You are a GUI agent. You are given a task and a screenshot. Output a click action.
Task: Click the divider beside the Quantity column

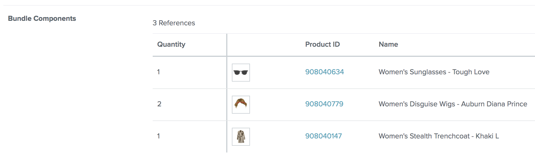227,93
